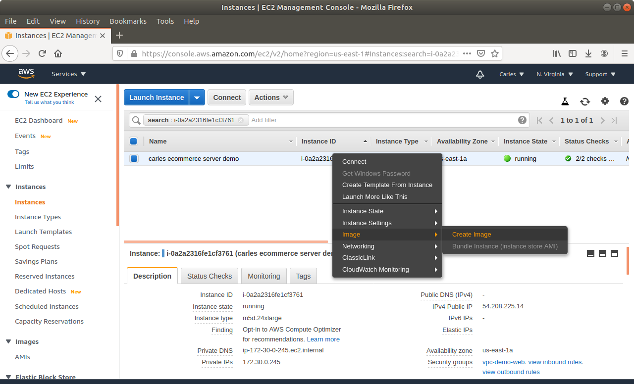Set the details pane to half height
Viewport: 634px width, 384px height.
(x=602, y=253)
